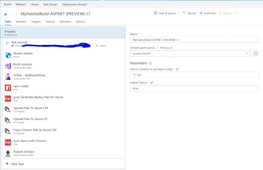Open the more actions ellipsis menu
Image resolution: width=263 pixels, height=170 pixels.
pyautogui.click(x=237, y=13)
